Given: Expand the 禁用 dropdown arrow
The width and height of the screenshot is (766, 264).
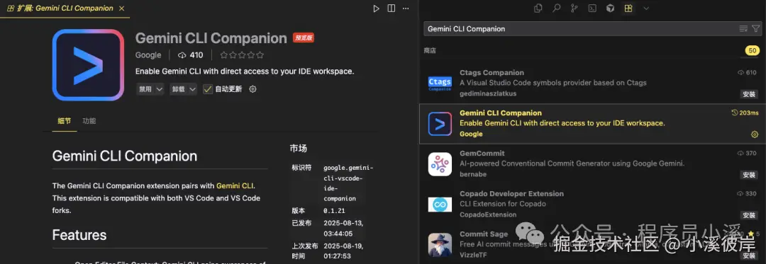Looking at the screenshot, I should tap(160, 89).
